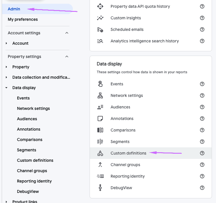
Task: Click the Comparisons icon in Data display
Action: click(x=100, y=130)
